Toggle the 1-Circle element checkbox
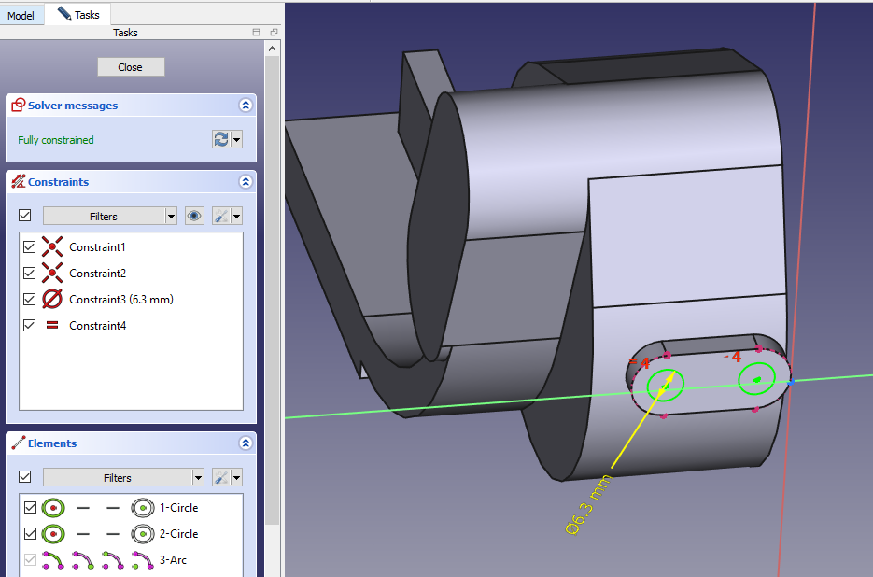 coord(30,508)
